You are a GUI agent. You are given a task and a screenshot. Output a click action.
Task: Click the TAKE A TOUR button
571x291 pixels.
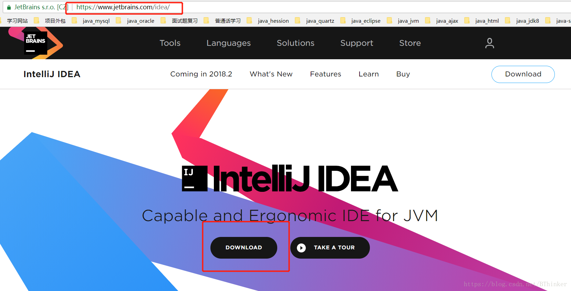[330, 248]
